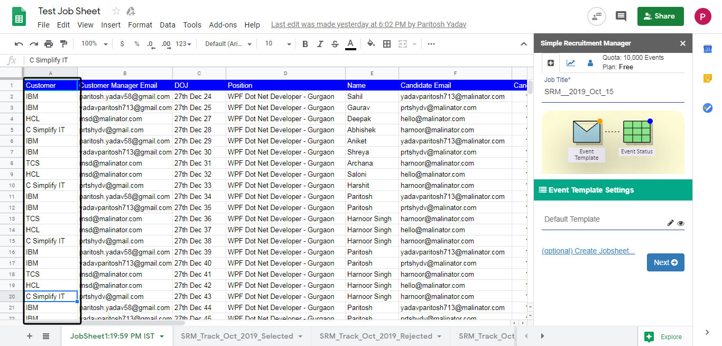The height and width of the screenshot is (346, 722).
Task: Close the Simple Recruitment Manager sidebar
Action: point(683,43)
